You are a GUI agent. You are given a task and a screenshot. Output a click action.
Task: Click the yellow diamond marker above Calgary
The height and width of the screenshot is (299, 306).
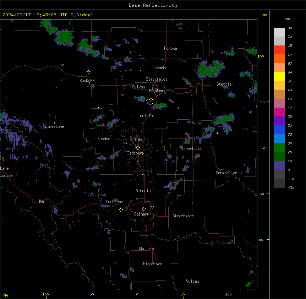pyautogui.click(x=144, y=209)
